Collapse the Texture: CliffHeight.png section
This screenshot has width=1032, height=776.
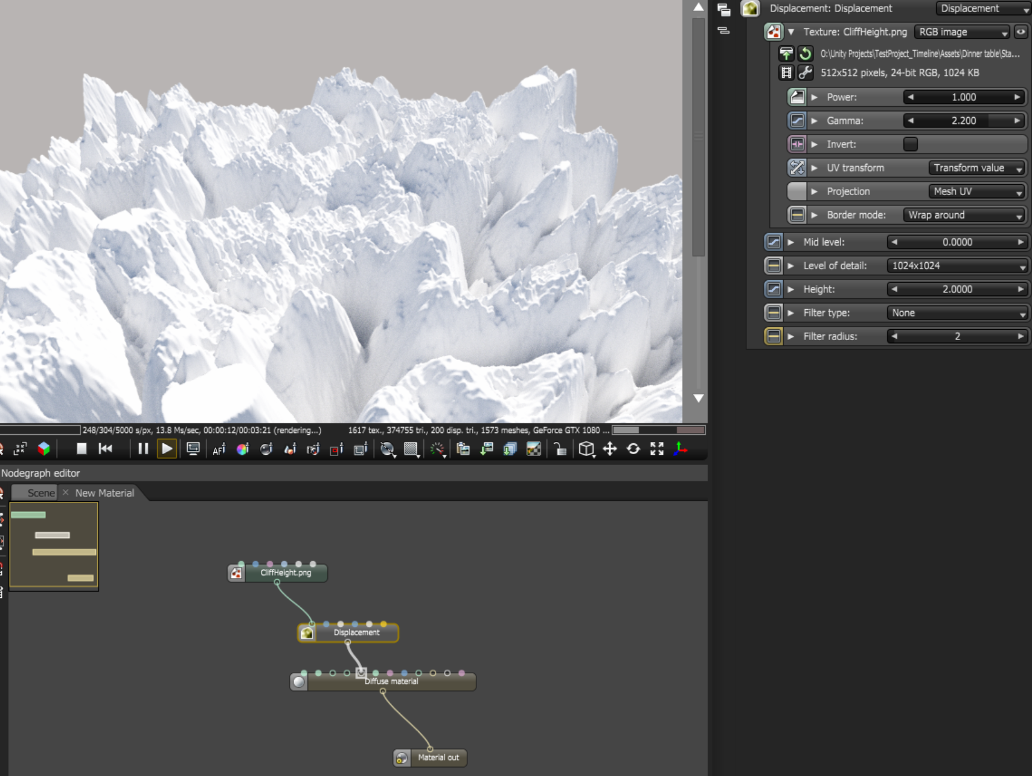pos(791,32)
